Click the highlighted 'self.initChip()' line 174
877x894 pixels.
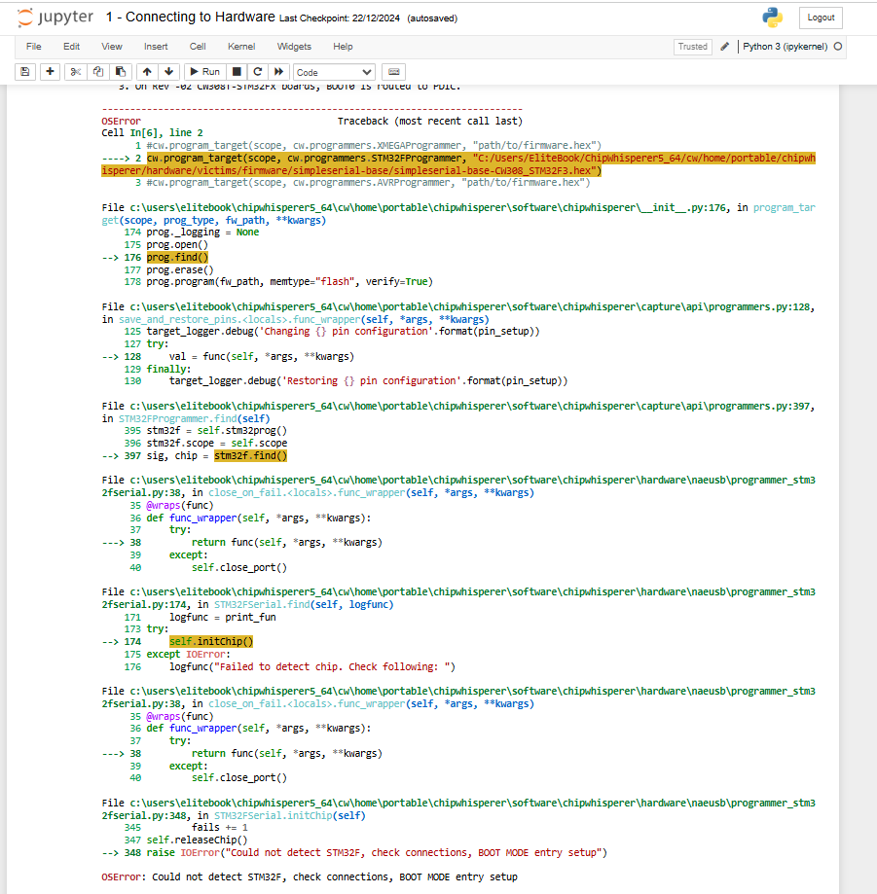click(x=210, y=641)
